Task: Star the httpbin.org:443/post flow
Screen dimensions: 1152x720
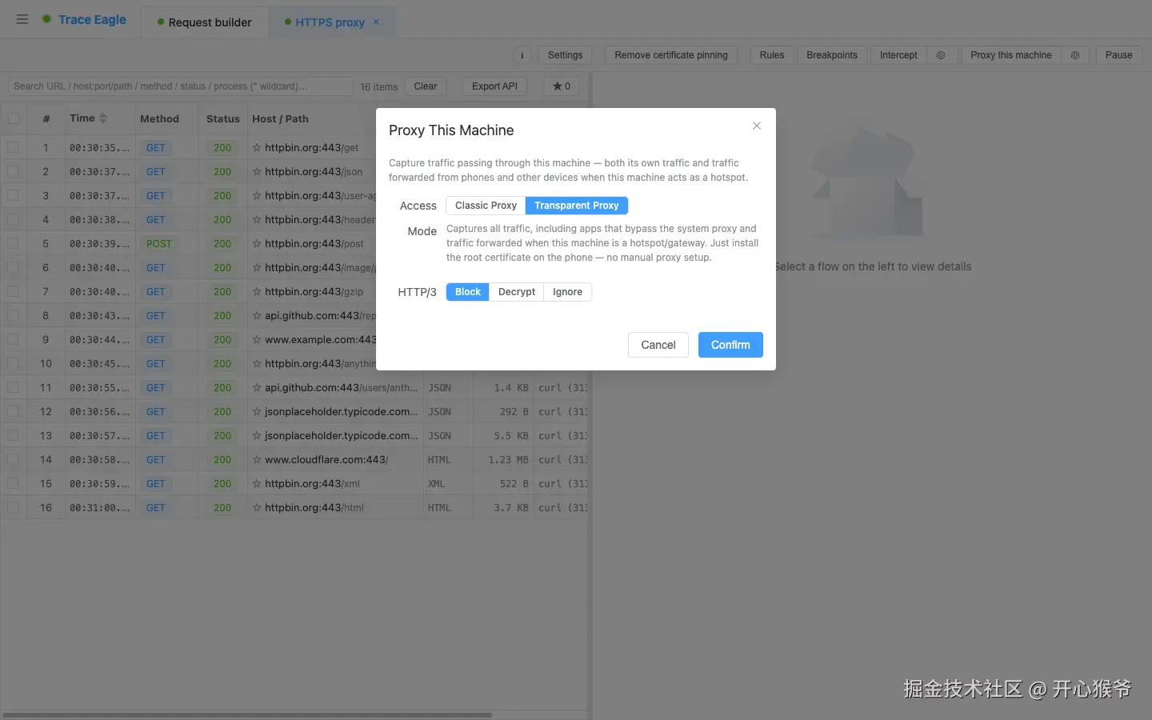Action: tap(257, 243)
